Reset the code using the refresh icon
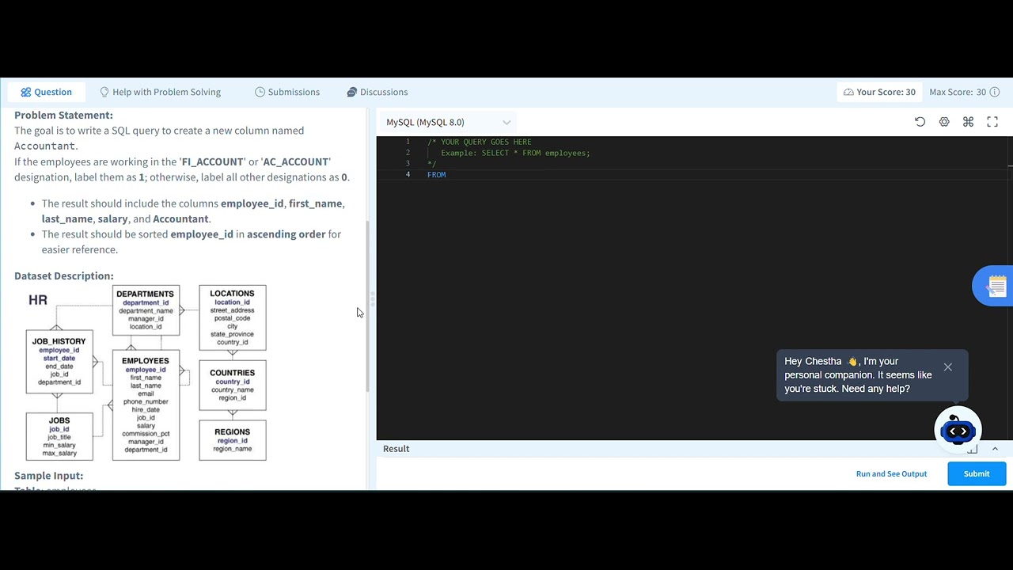 pyautogui.click(x=920, y=122)
